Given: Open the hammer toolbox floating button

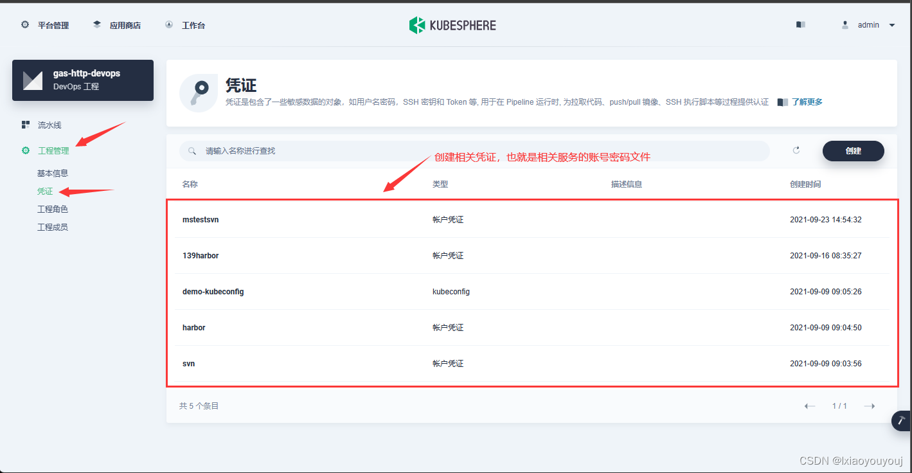Looking at the screenshot, I should (902, 421).
